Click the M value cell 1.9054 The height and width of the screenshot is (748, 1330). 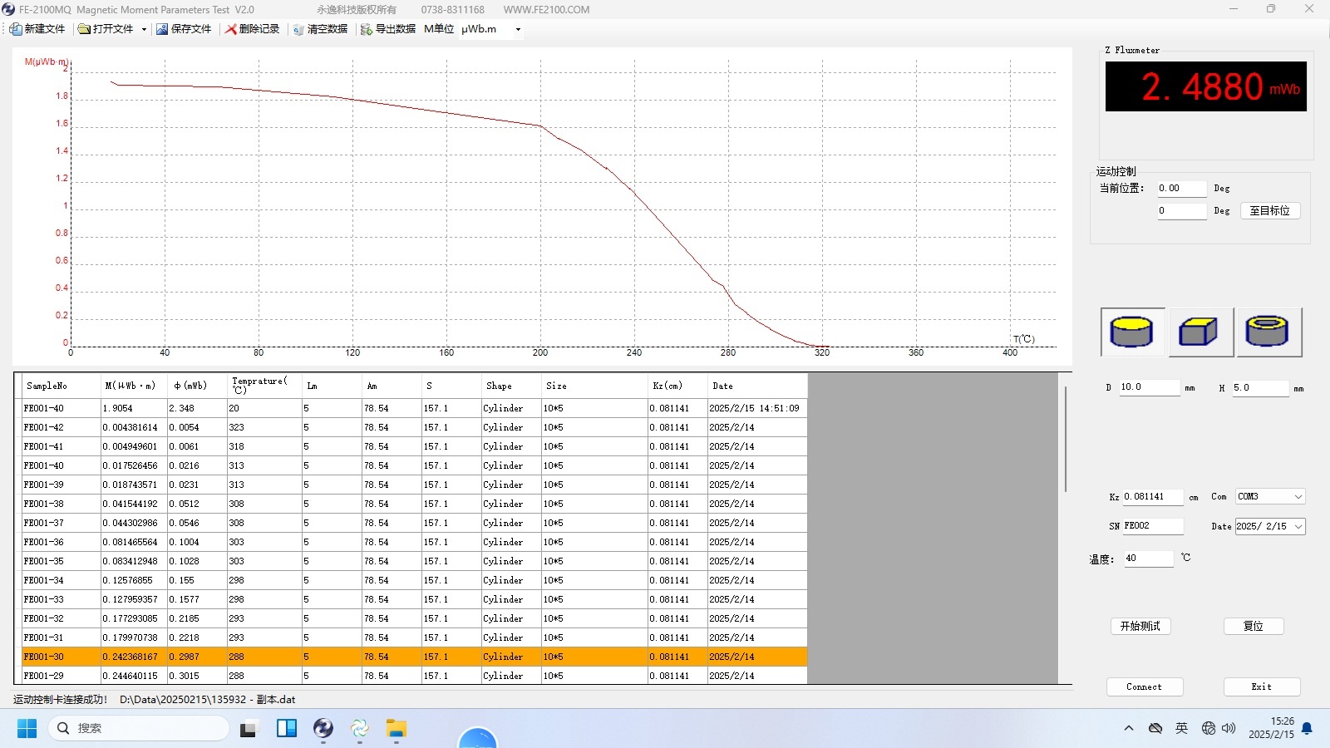coord(135,408)
